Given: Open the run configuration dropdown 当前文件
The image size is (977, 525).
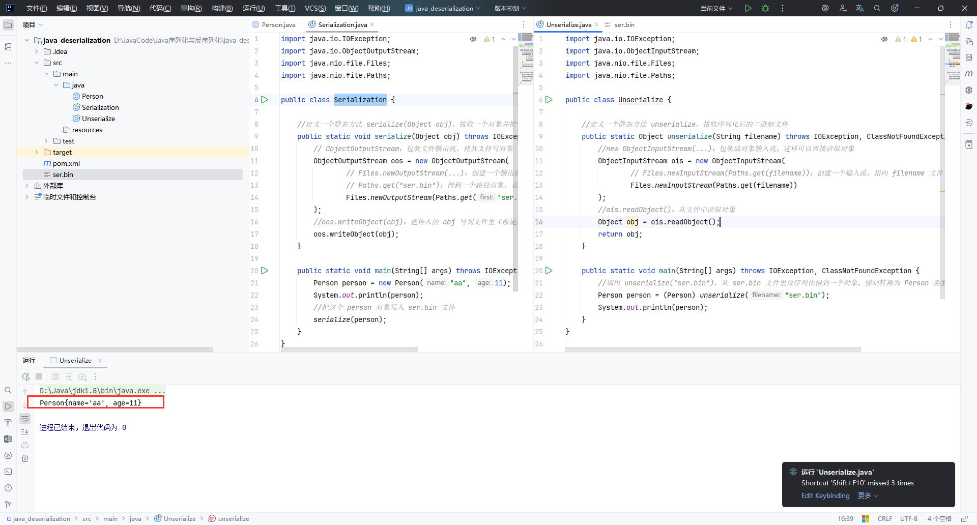Looking at the screenshot, I should point(716,8).
